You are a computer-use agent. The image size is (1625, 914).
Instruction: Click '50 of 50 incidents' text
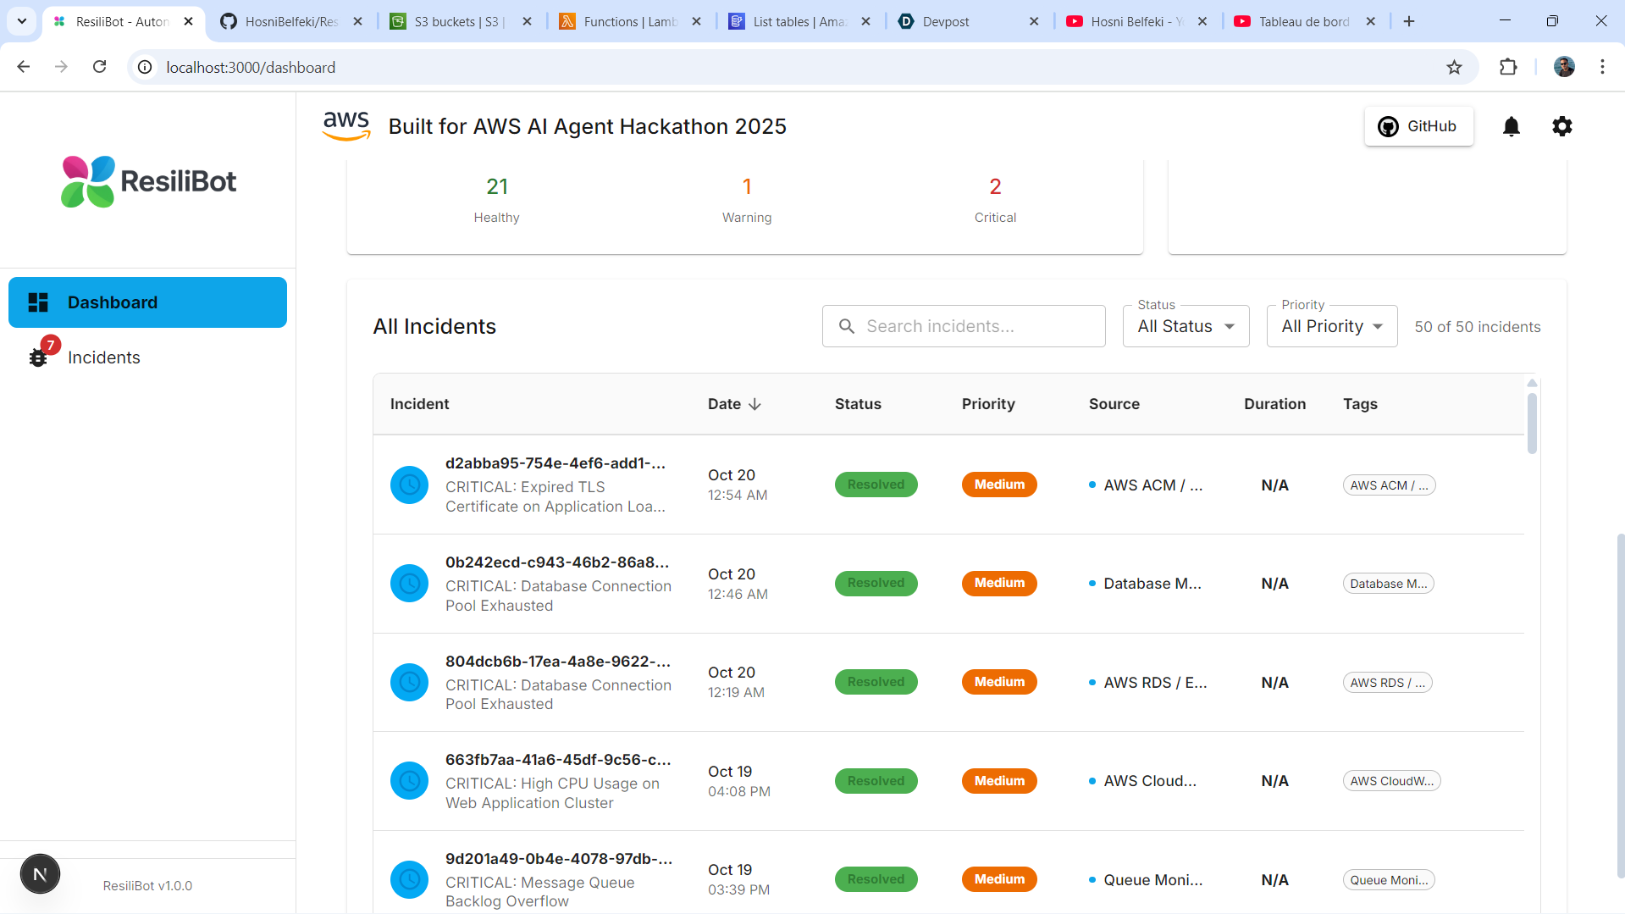click(x=1477, y=327)
